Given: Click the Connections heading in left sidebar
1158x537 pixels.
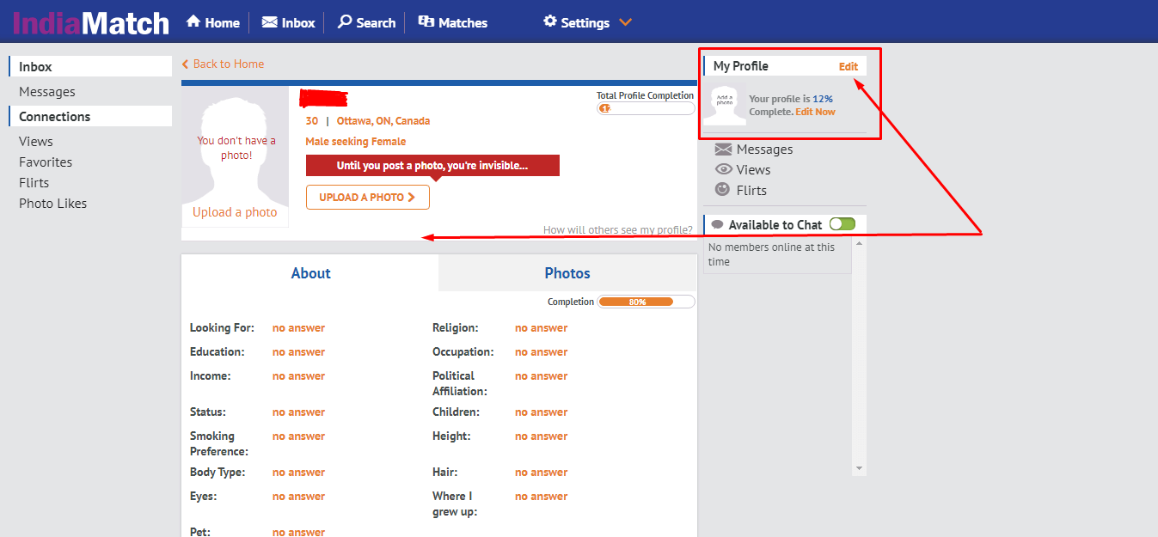Looking at the screenshot, I should click(90, 116).
